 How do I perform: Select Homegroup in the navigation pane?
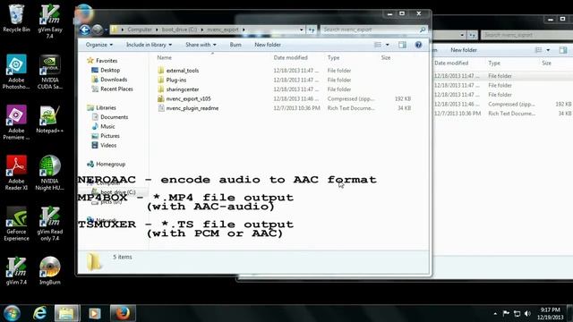[106, 165]
